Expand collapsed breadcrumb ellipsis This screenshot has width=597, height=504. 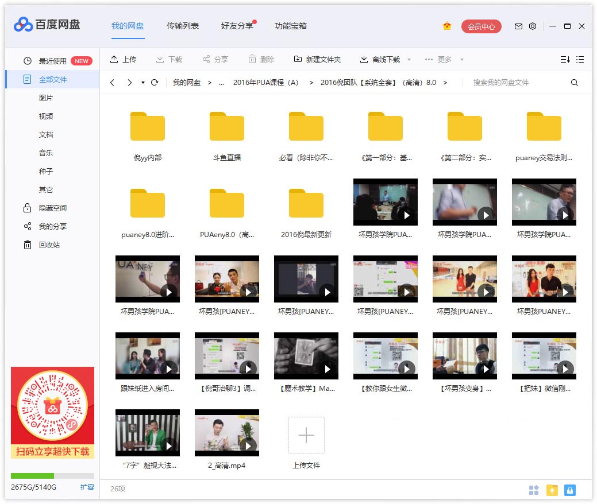tap(221, 83)
